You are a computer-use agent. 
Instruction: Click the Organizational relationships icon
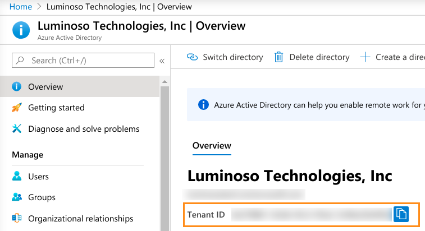(x=17, y=218)
